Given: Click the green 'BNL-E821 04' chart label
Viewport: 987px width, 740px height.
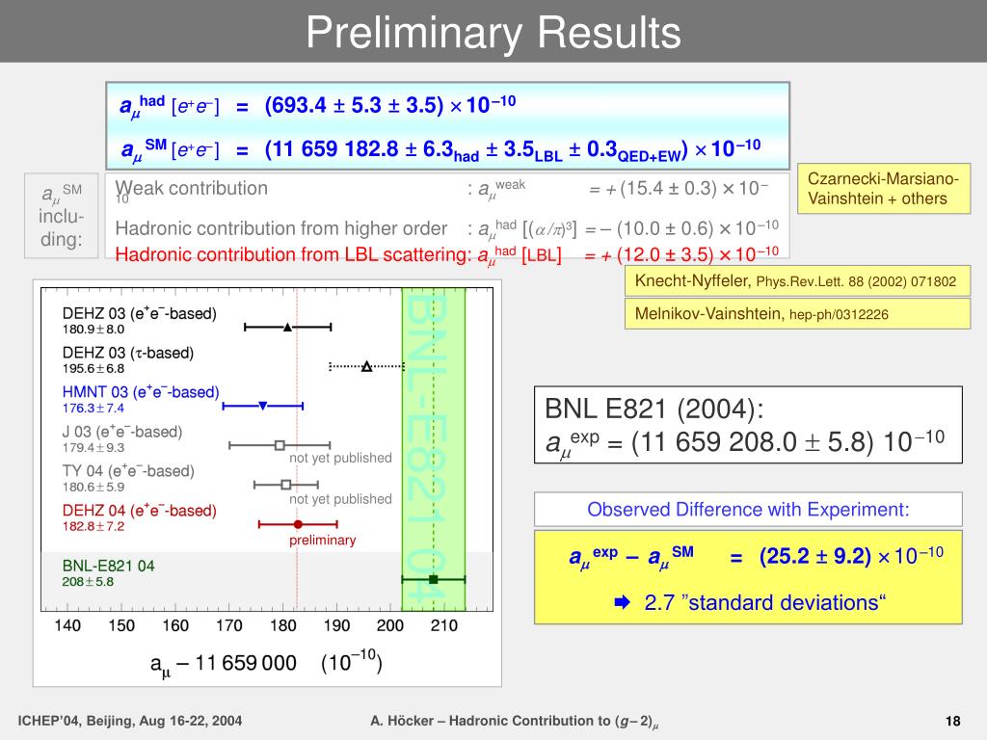Looking at the screenshot, I should pyautogui.click(x=108, y=566).
